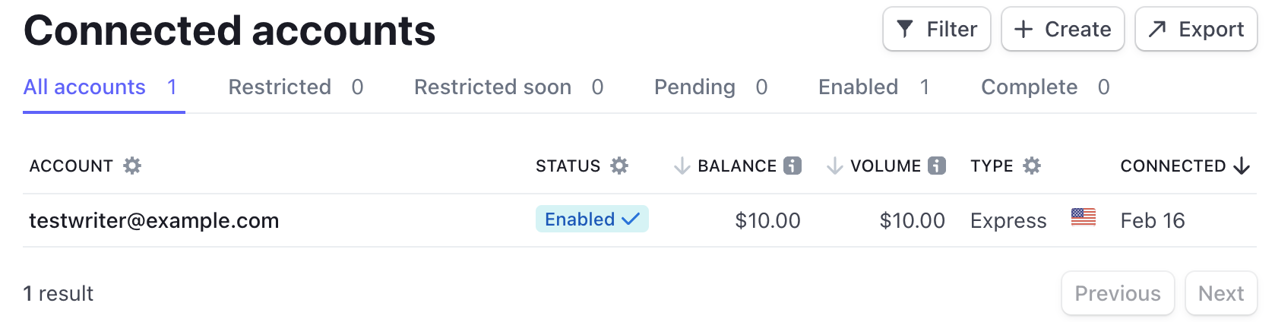Click the Enabled status badge
This screenshot has height=322, width=1275.
point(592,219)
